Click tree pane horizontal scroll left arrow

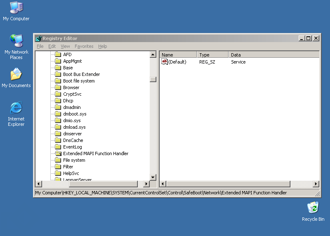coord(38,184)
